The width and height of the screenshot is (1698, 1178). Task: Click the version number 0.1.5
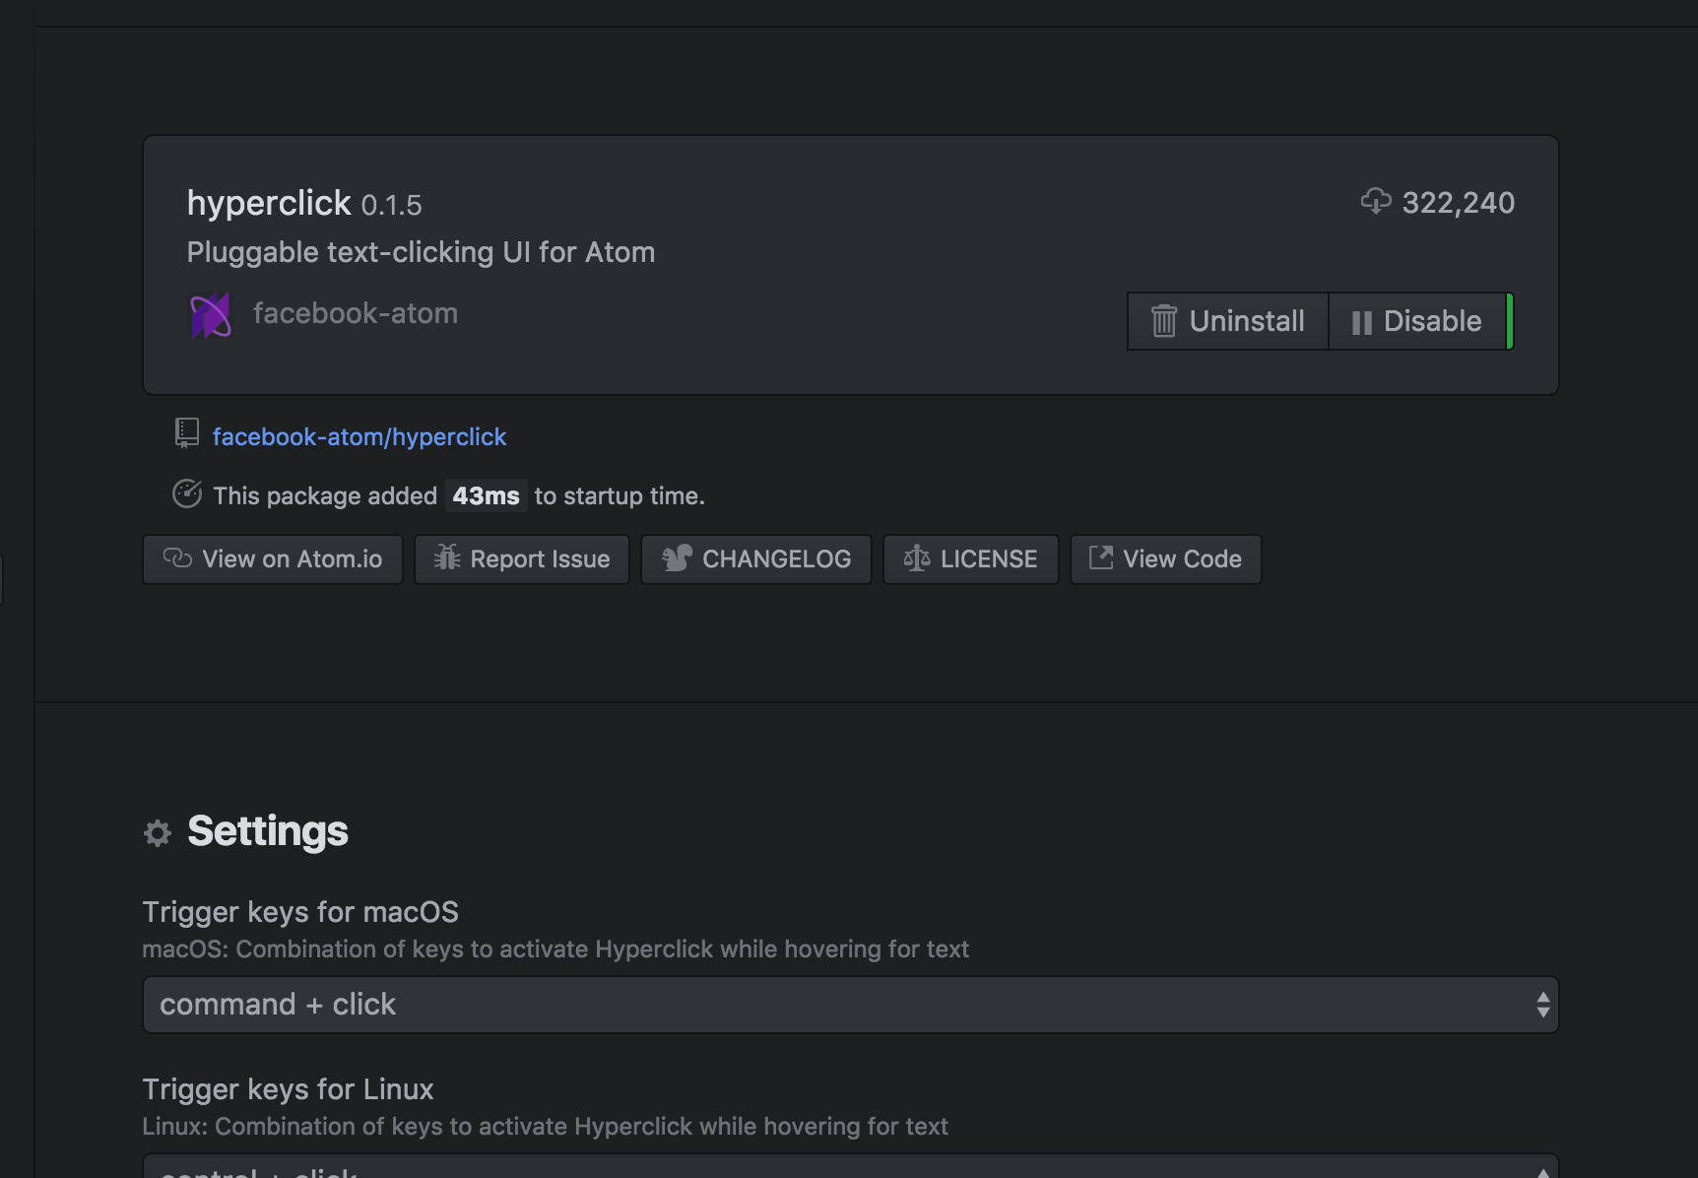pos(391,205)
